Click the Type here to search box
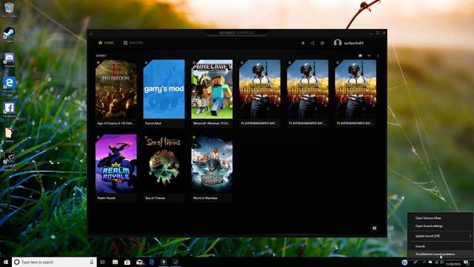 [x=54, y=262]
